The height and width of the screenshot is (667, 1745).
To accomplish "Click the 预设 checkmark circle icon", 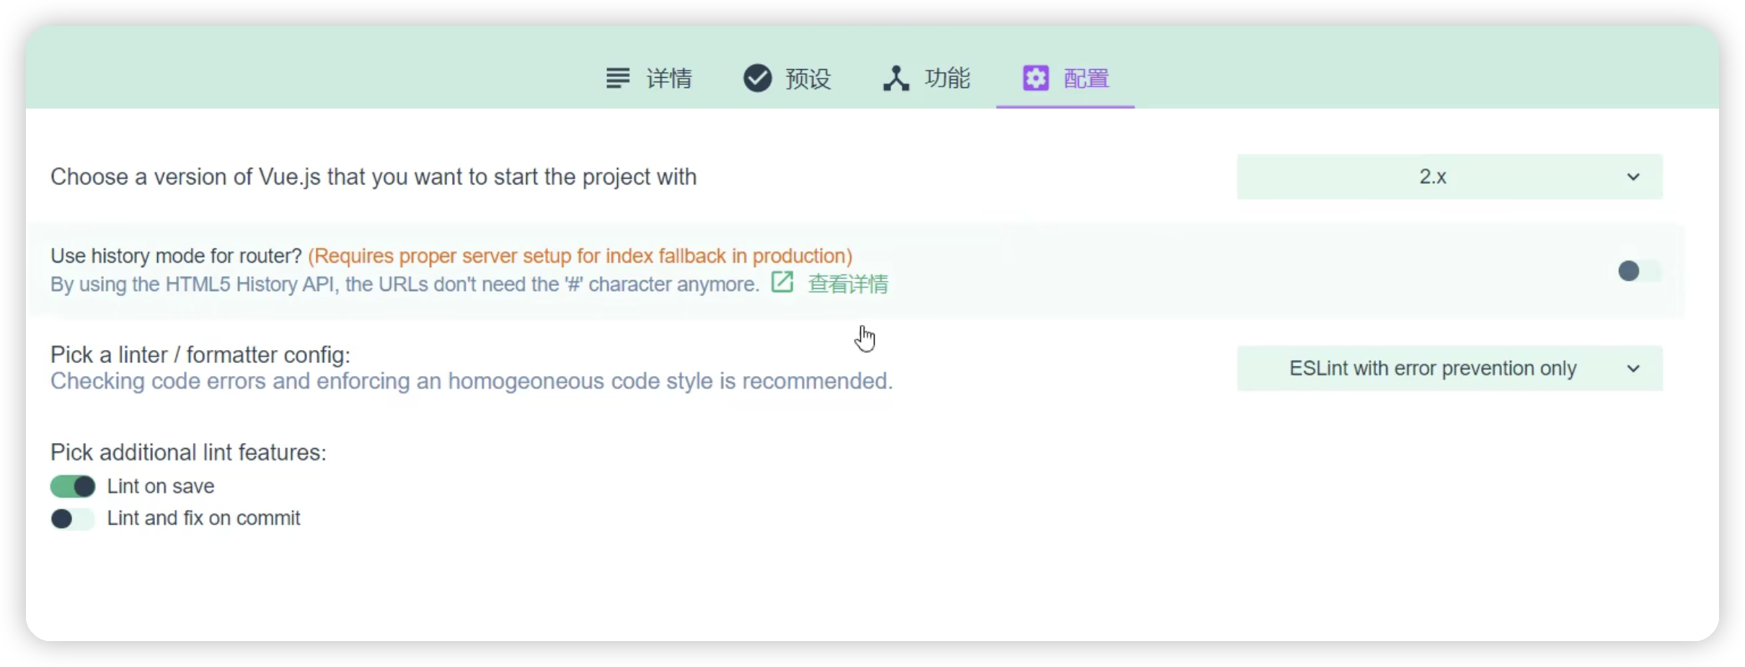I will [757, 78].
